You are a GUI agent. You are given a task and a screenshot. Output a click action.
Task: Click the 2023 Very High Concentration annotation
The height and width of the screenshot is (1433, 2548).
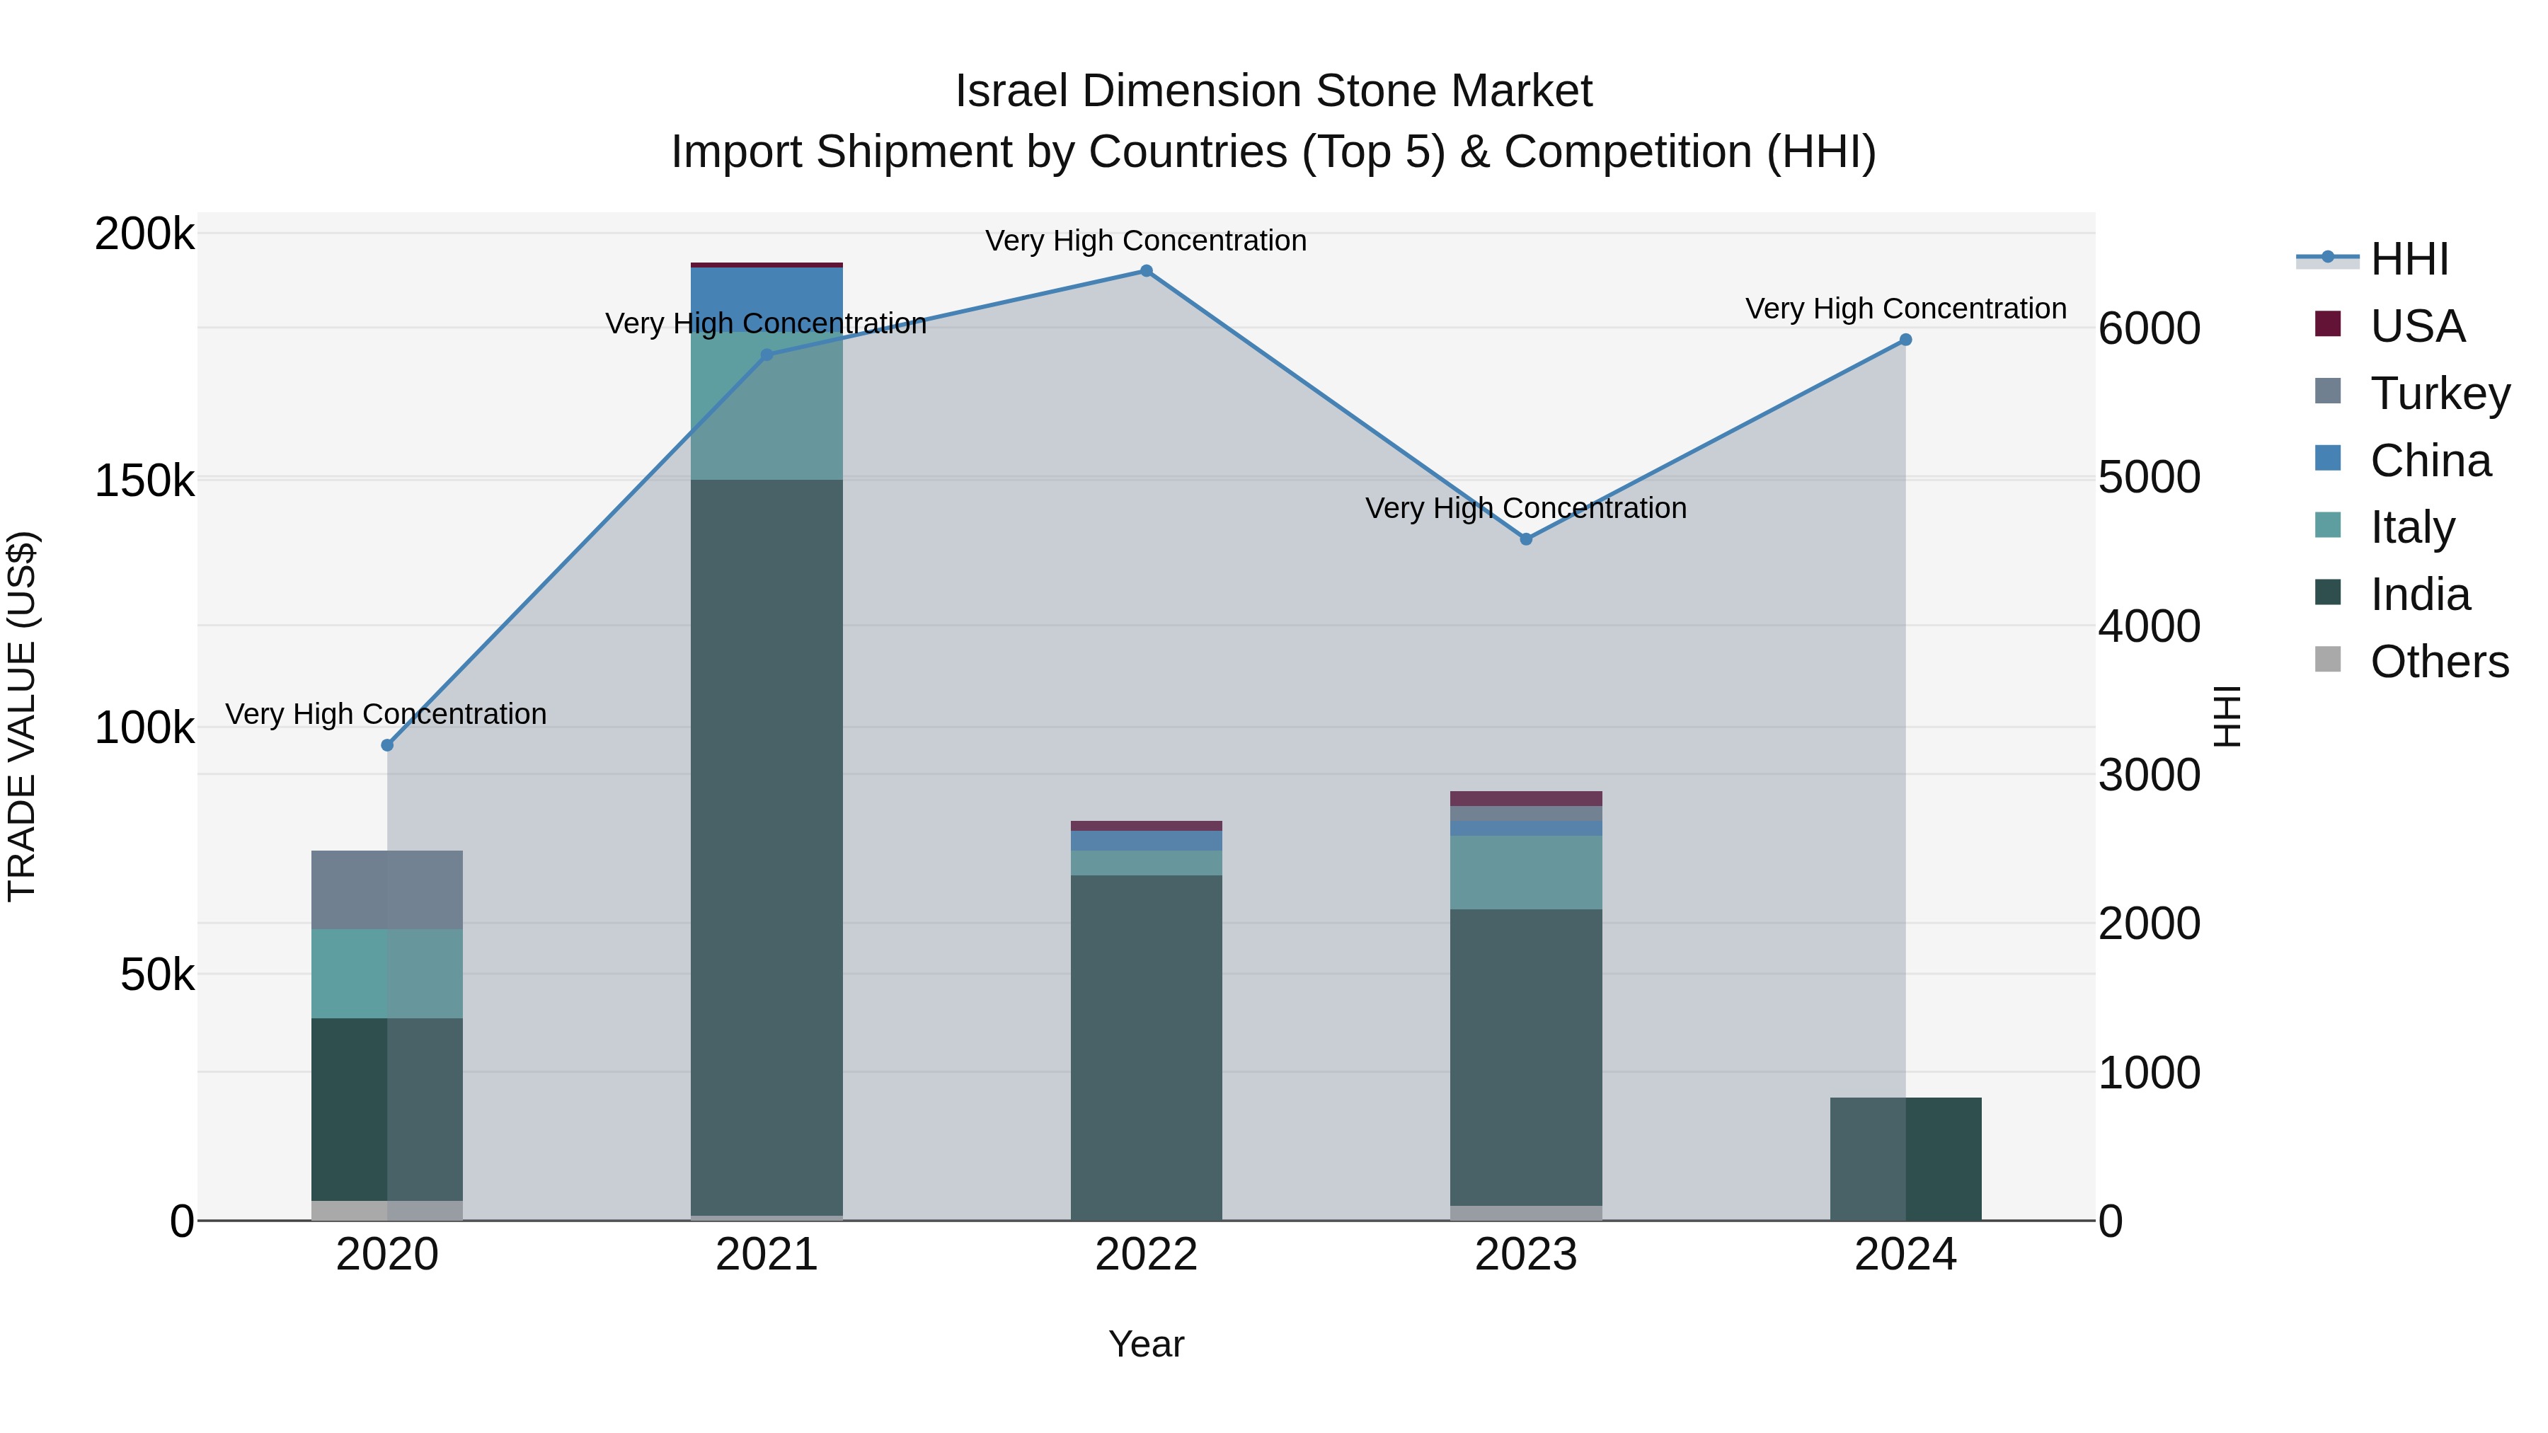pyautogui.click(x=1526, y=508)
